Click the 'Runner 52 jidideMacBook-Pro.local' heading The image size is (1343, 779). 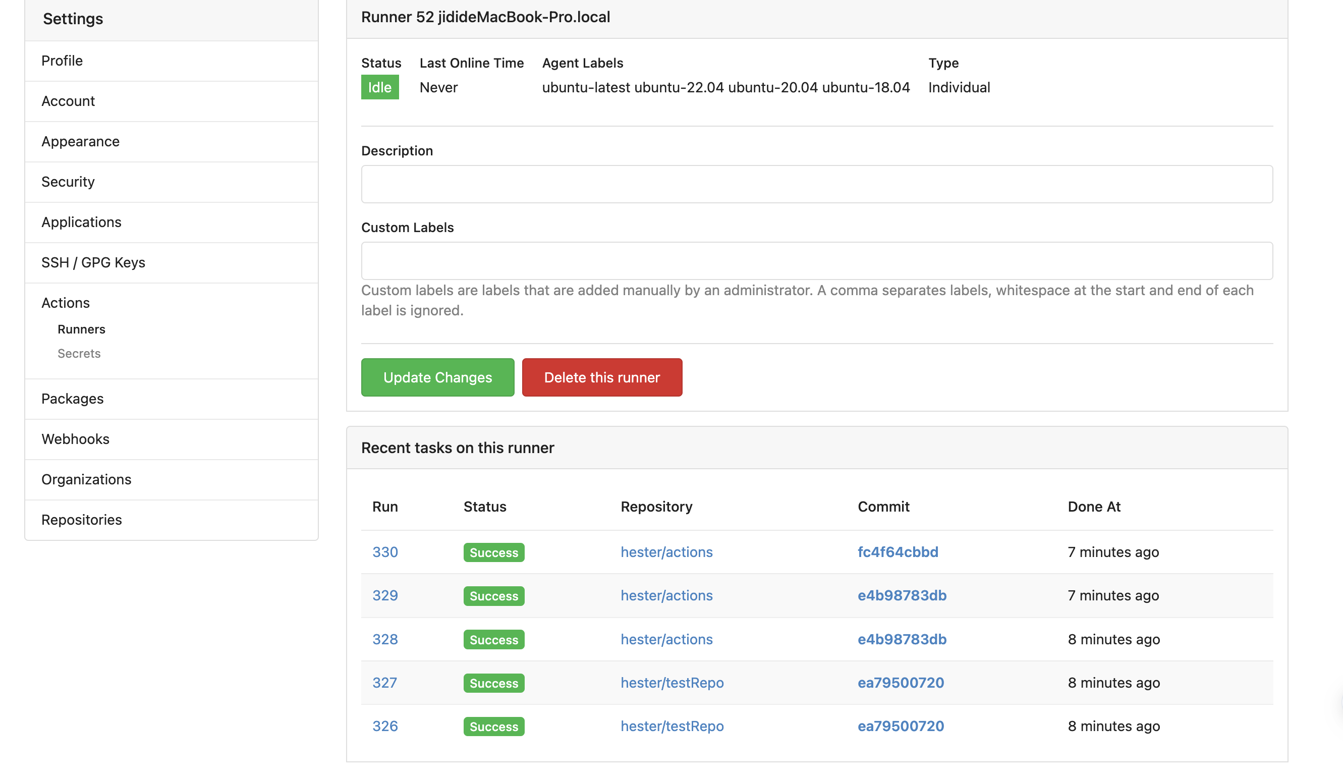[485, 17]
